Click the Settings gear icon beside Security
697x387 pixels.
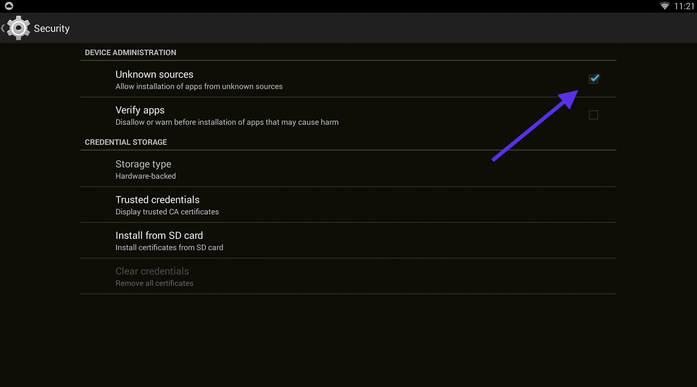pos(18,28)
